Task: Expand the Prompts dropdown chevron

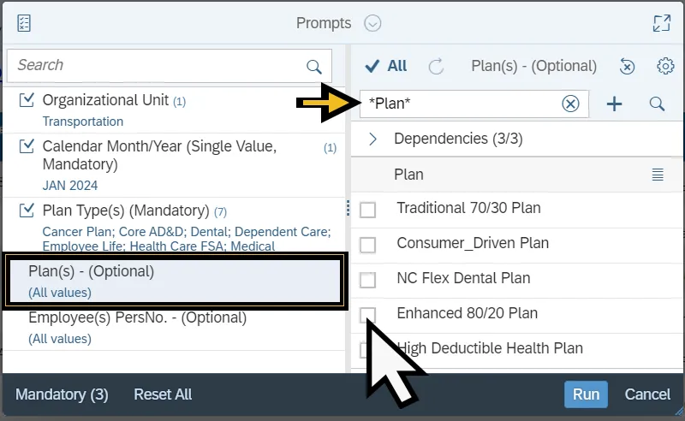Action: [x=372, y=23]
